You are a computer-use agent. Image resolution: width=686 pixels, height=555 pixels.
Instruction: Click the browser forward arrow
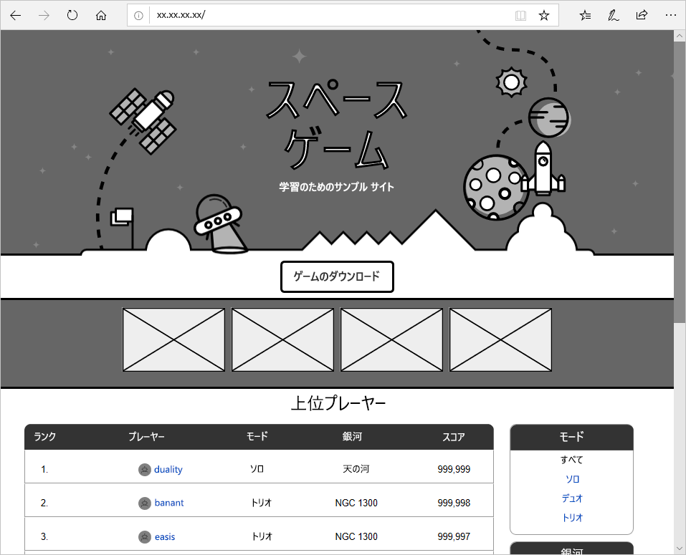pos(44,16)
